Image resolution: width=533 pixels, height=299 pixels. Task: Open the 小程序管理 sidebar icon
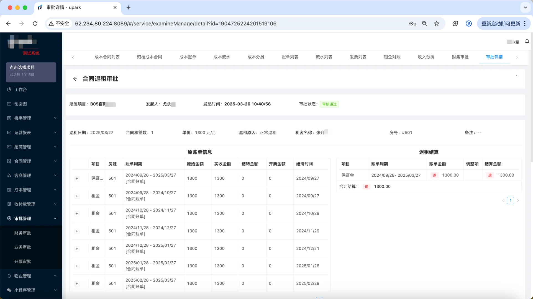tap(9, 290)
